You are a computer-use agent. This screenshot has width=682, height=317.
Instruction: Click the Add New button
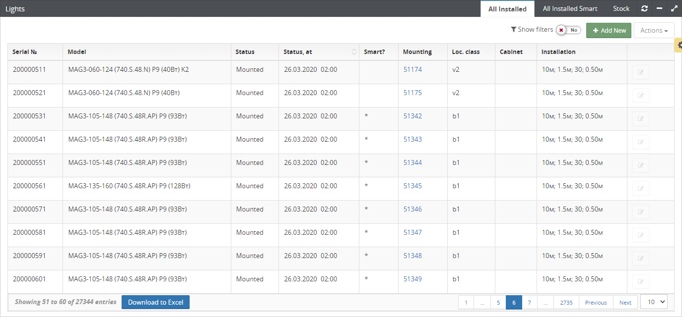point(609,30)
